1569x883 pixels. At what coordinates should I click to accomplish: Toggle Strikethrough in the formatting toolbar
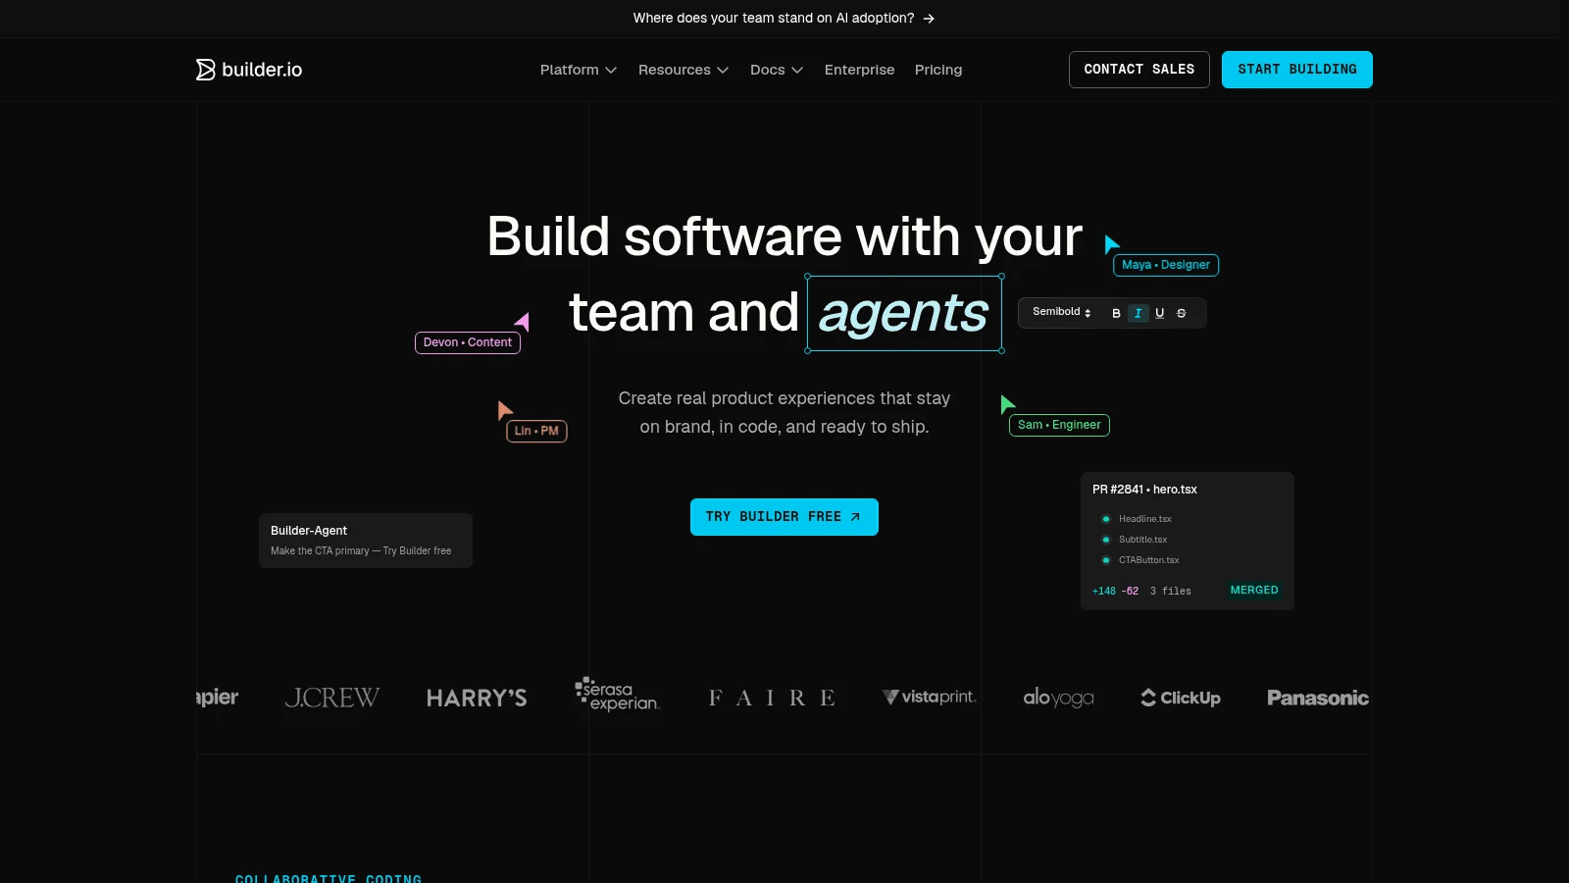1181,313
